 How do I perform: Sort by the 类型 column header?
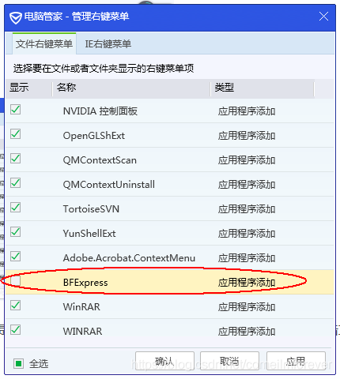[224, 88]
